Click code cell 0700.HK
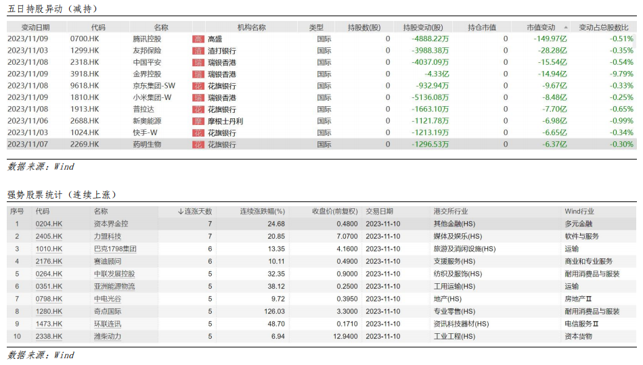The width and height of the screenshot is (643, 365). (85, 39)
